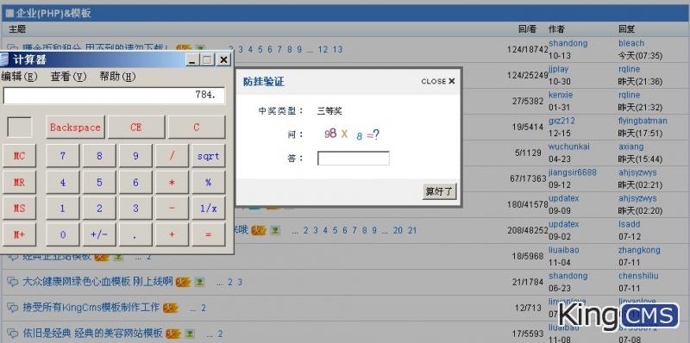Image resolution: width=690 pixels, height=343 pixels.
Task: Click the CE button in calculator
Action: pos(136,127)
